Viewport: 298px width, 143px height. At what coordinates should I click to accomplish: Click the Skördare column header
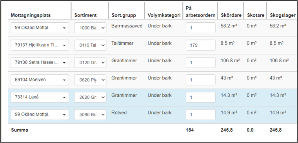pos(231,15)
